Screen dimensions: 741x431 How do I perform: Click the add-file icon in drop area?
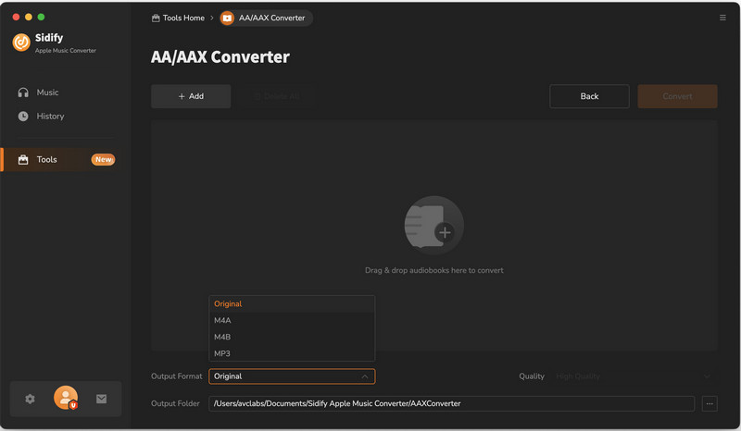[433, 226]
